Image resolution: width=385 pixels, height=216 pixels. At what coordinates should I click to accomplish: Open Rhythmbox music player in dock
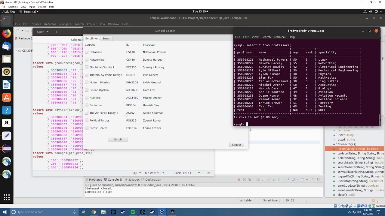point(7,72)
